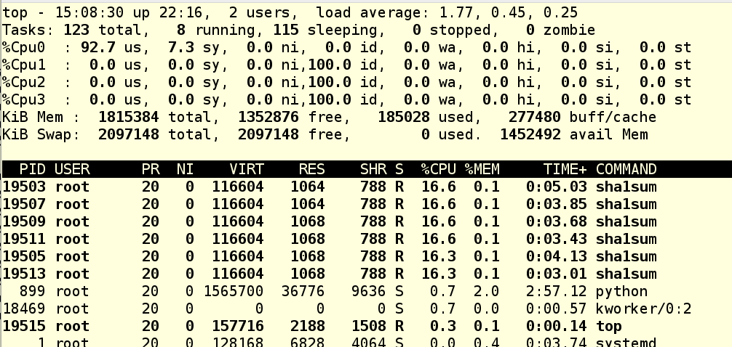Click the python command name
Viewport: 732px width, 347px height.
click(621, 291)
